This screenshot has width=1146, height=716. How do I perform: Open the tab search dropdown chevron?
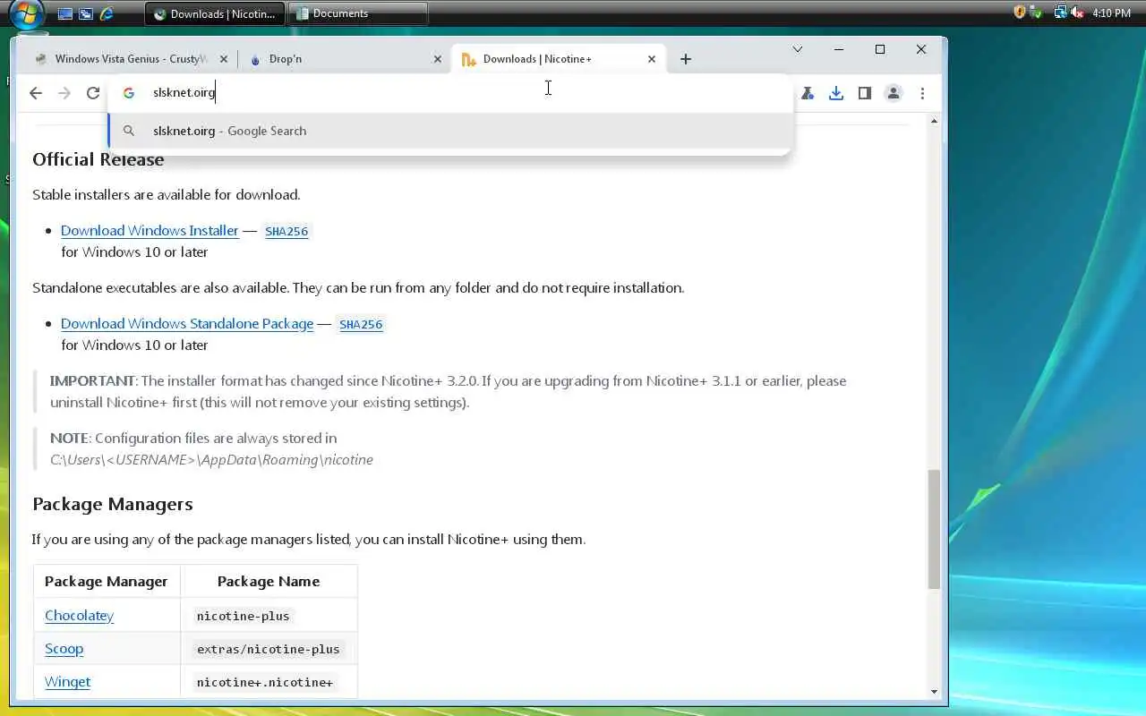(798, 49)
